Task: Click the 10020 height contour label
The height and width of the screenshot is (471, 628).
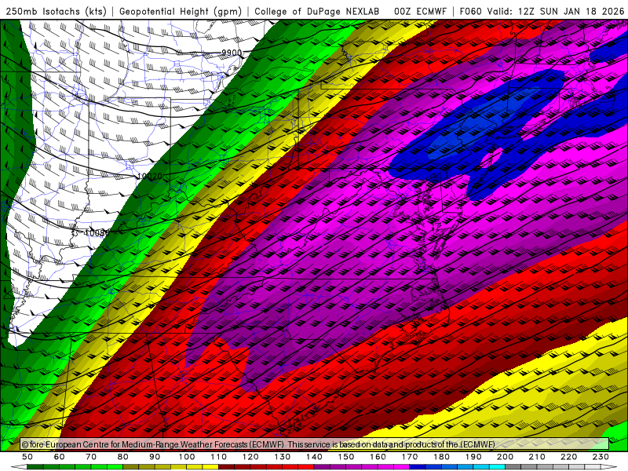Action: click(150, 176)
